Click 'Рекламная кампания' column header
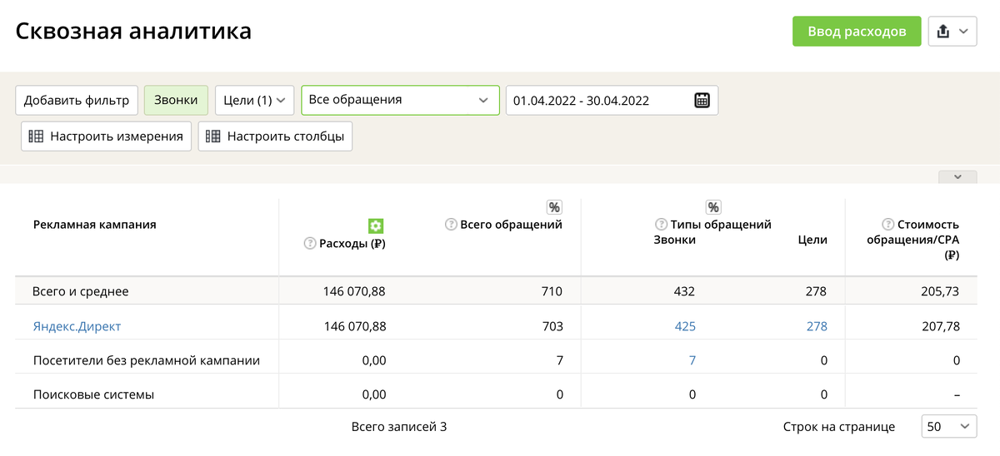The width and height of the screenshot is (1000, 456). pos(94,225)
